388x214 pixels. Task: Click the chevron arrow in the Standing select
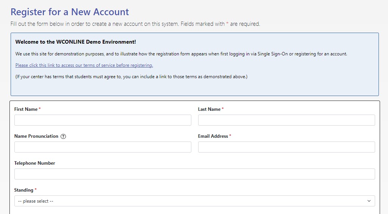coord(369,201)
